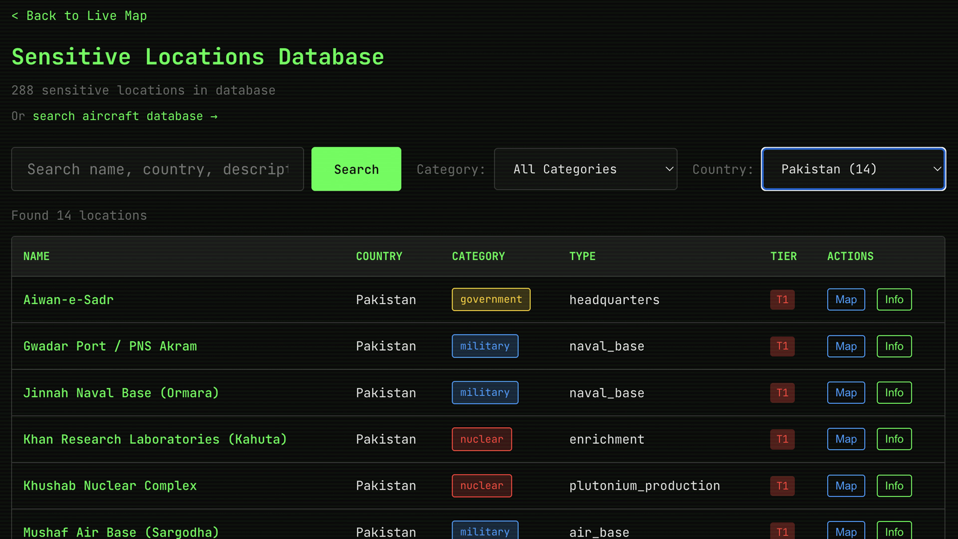Open the Gwadar Port / PNS Akram entry

click(110, 346)
